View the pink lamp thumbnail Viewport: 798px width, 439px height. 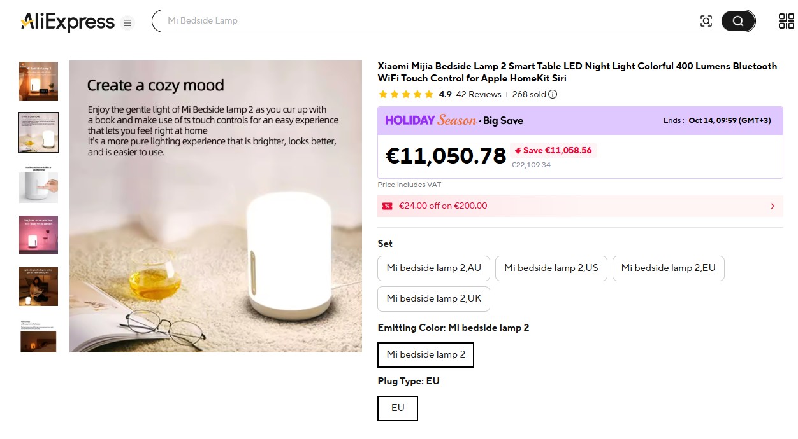(x=38, y=235)
